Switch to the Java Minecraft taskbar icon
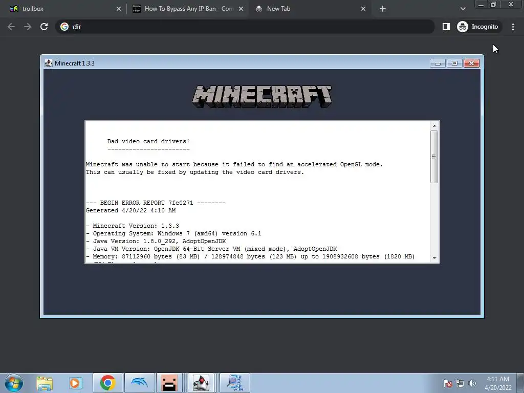This screenshot has width=524, height=393. point(201,383)
